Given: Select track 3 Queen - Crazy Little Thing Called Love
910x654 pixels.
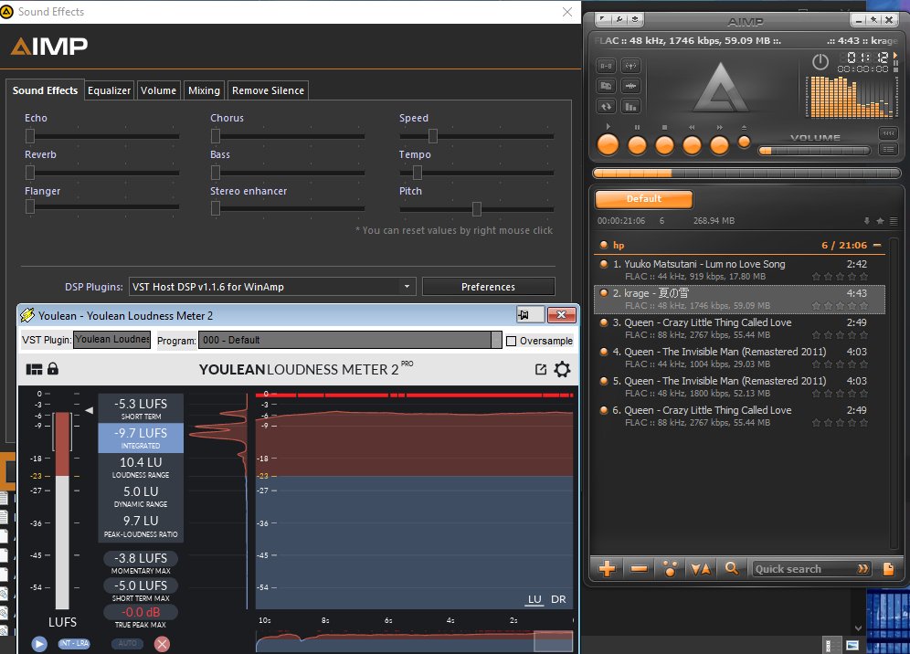Looking at the screenshot, I should click(x=738, y=329).
